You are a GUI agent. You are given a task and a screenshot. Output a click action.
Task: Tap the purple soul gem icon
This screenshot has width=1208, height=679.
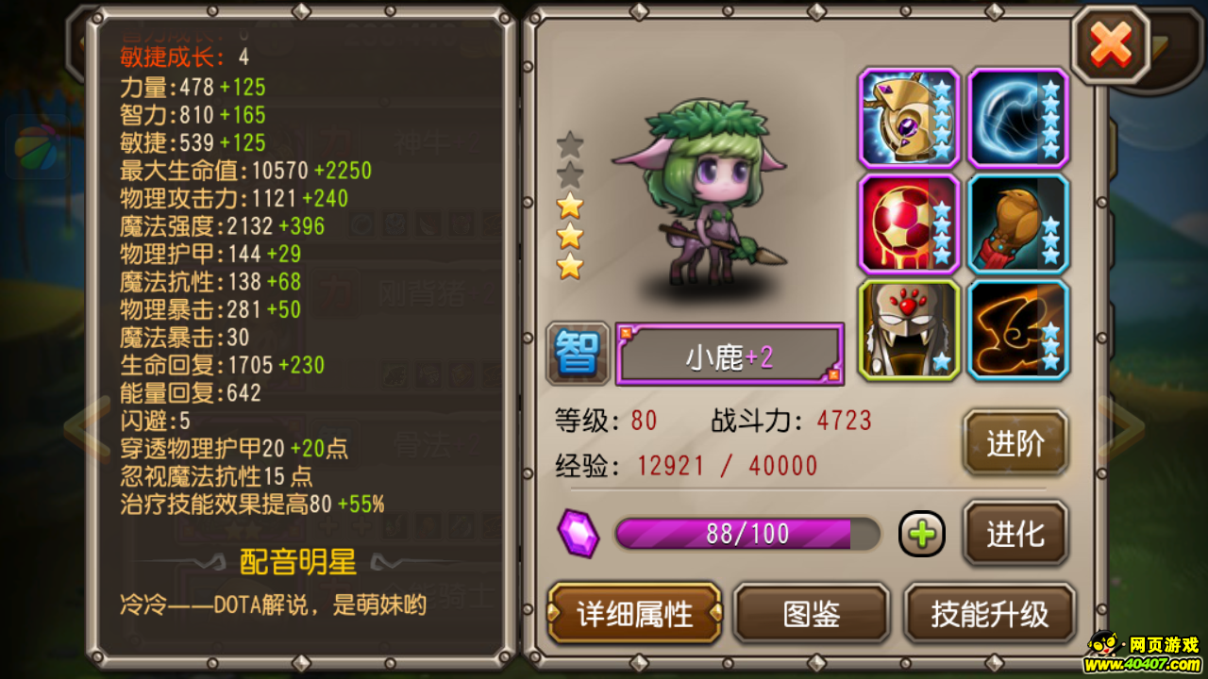(x=578, y=534)
